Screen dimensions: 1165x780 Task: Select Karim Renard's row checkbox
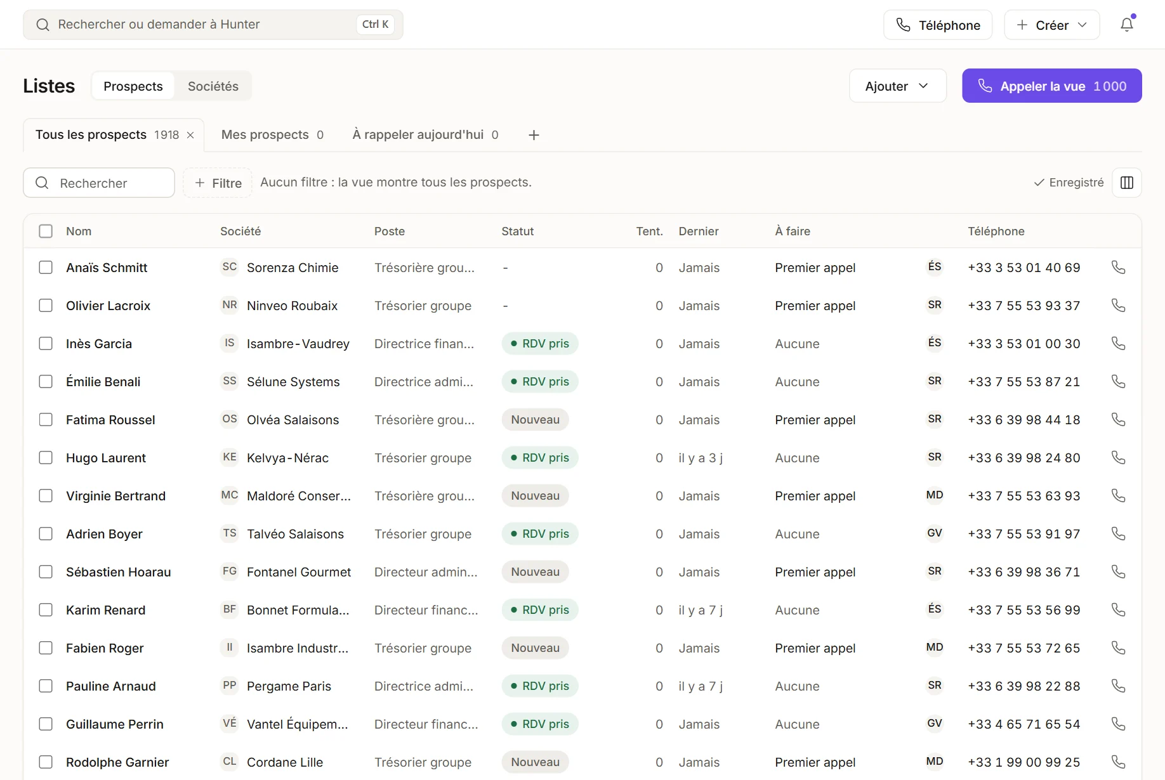pyautogui.click(x=46, y=610)
